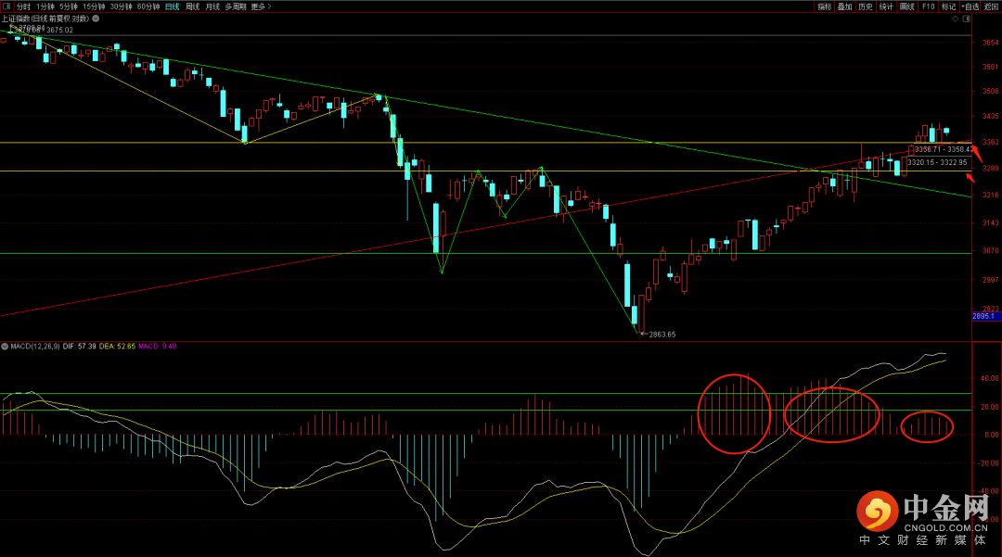Select the 多周期 tab
The width and height of the screenshot is (1002, 557).
235,6
